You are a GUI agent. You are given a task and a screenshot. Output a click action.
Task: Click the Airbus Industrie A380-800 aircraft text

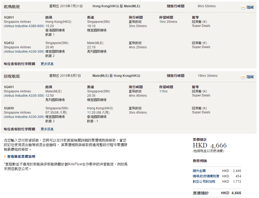click(24, 26)
